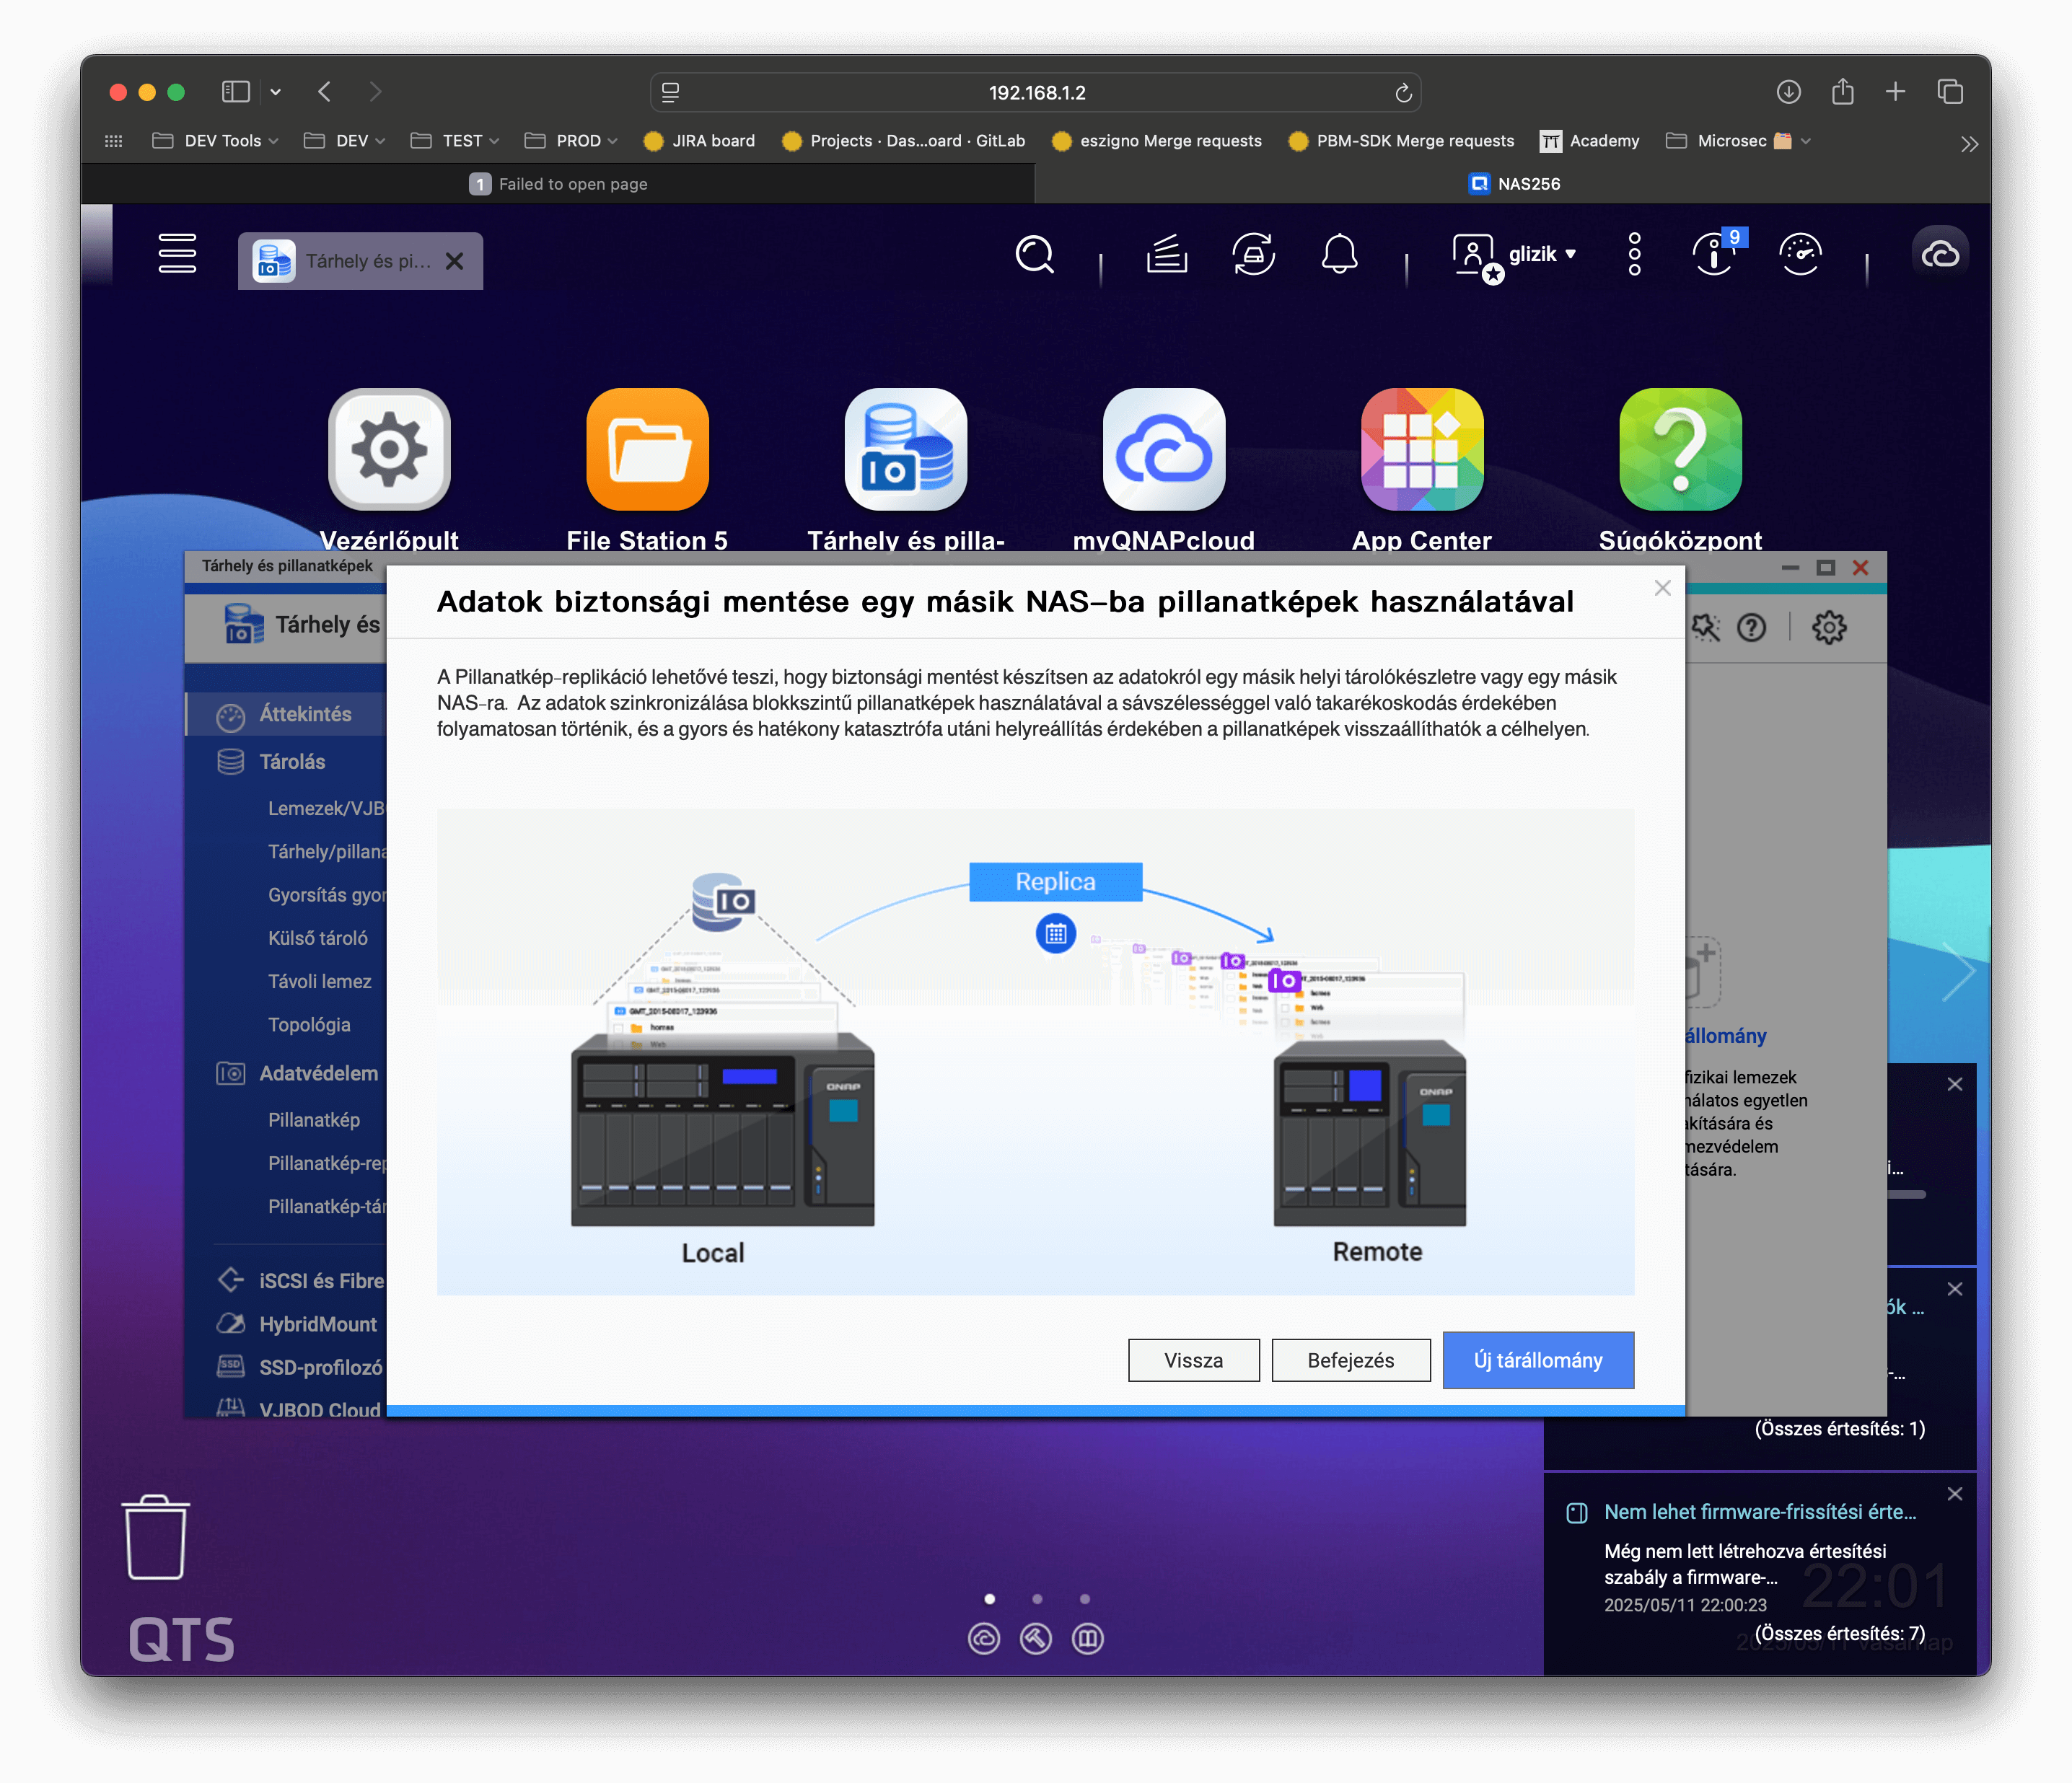The height and width of the screenshot is (1783, 2072).
Task: Open the QTS search magnifier icon
Action: (x=1034, y=254)
